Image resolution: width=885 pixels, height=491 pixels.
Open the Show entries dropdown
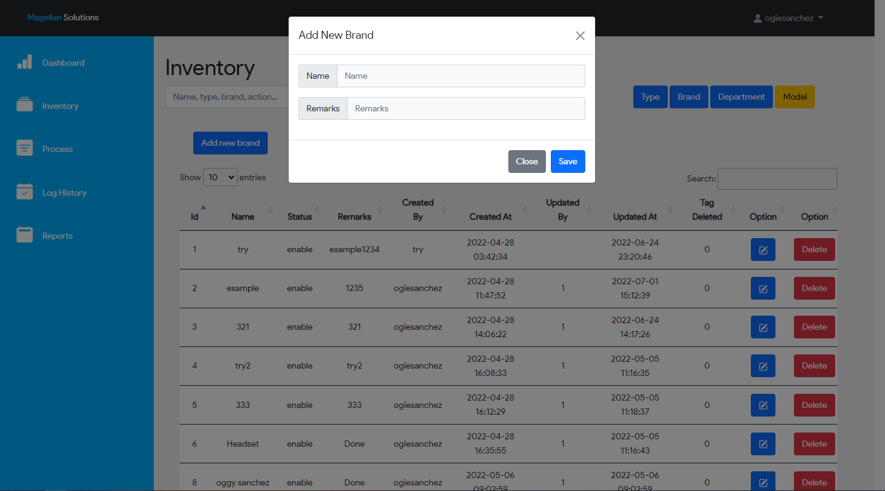pyautogui.click(x=220, y=177)
